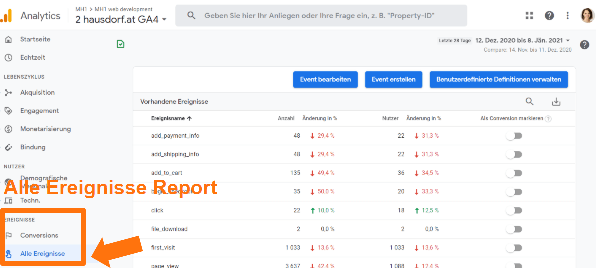The width and height of the screenshot is (596, 271).
Task: Toggle conversion for add_to_cart
Action: coord(514,173)
